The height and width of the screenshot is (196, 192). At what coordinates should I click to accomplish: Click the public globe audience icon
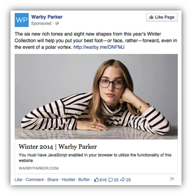[x=57, y=23]
